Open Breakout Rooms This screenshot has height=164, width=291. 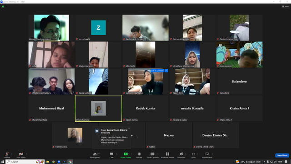click(167, 155)
